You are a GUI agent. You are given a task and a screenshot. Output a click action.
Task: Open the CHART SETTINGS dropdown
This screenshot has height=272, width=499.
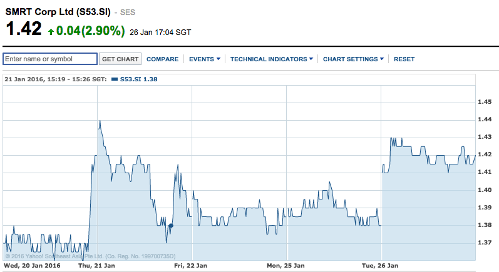[353, 59]
